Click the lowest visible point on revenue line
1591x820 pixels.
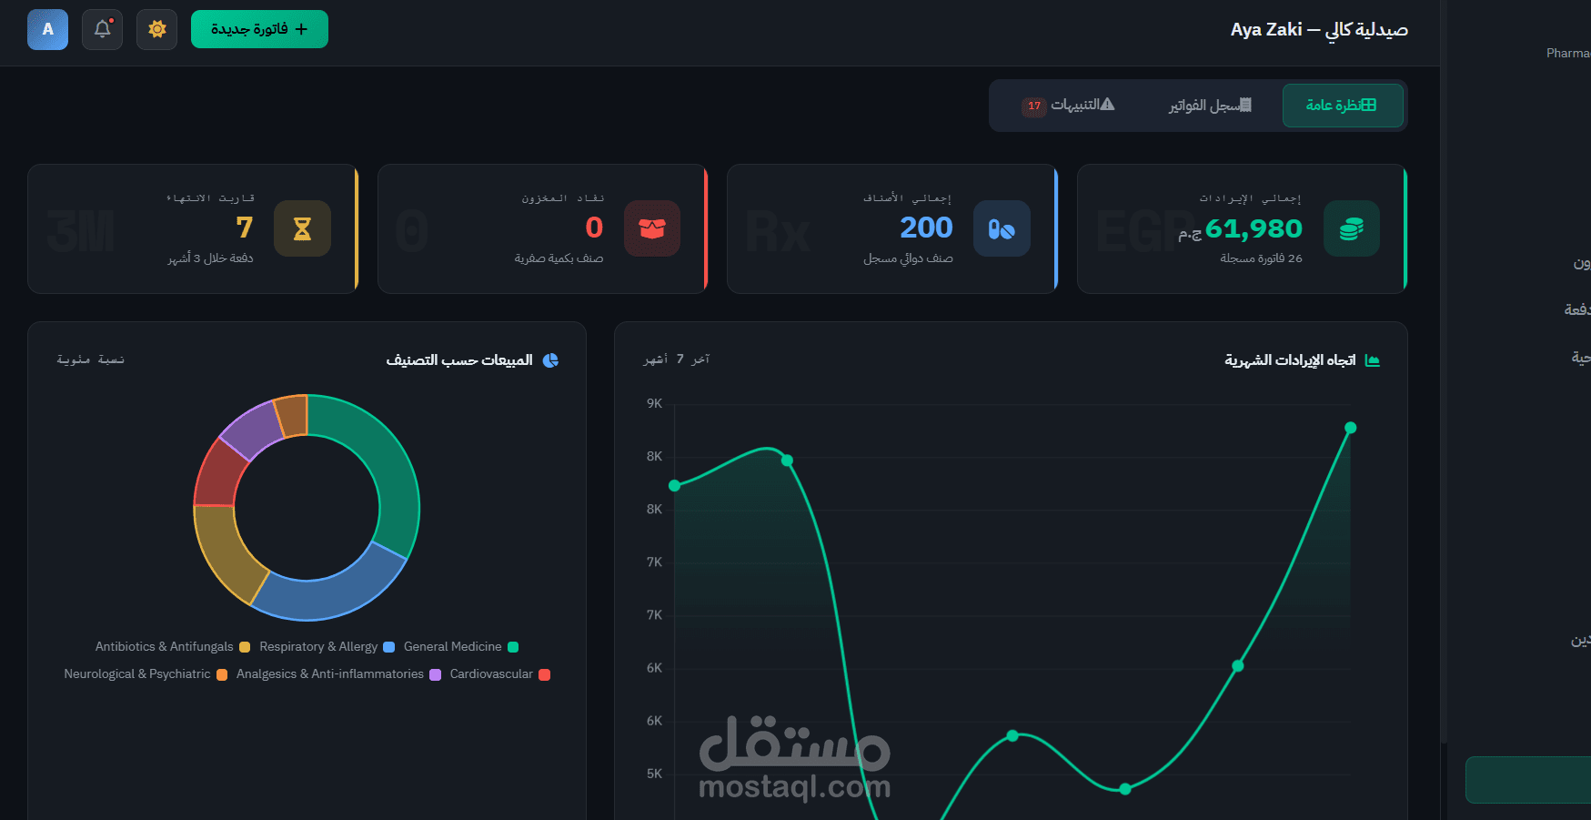[x=1125, y=789]
